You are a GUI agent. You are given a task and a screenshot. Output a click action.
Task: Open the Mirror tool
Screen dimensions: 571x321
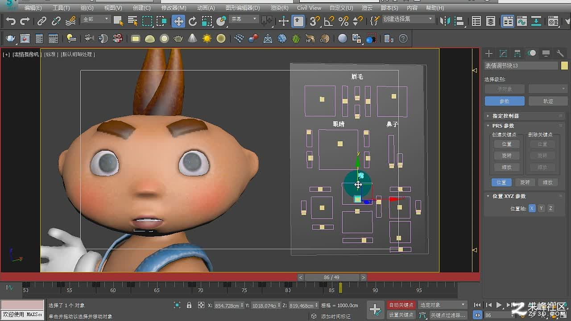click(445, 21)
